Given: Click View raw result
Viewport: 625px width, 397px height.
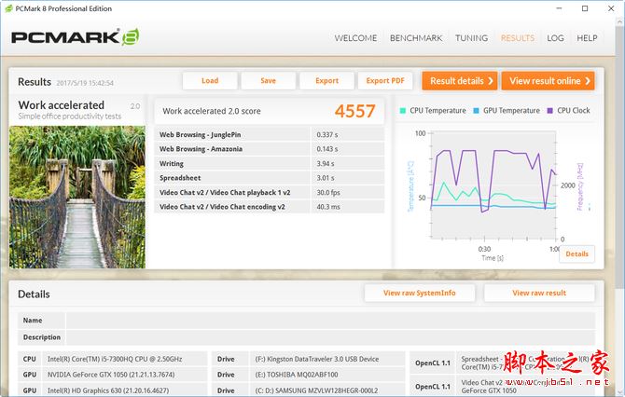Looking at the screenshot, I should (539, 293).
